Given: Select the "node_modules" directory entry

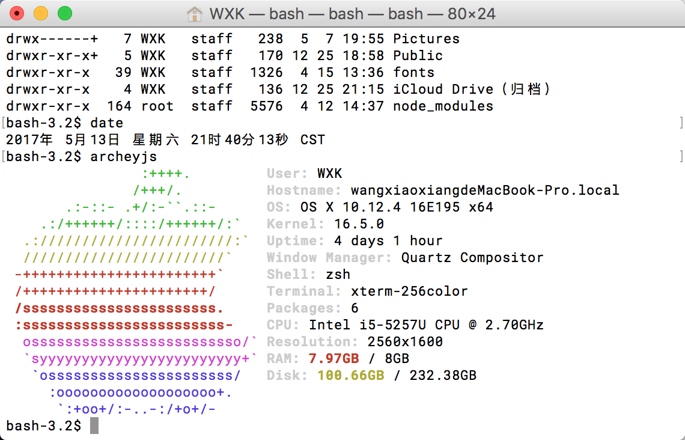Looking at the screenshot, I should [x=443, y=106].
